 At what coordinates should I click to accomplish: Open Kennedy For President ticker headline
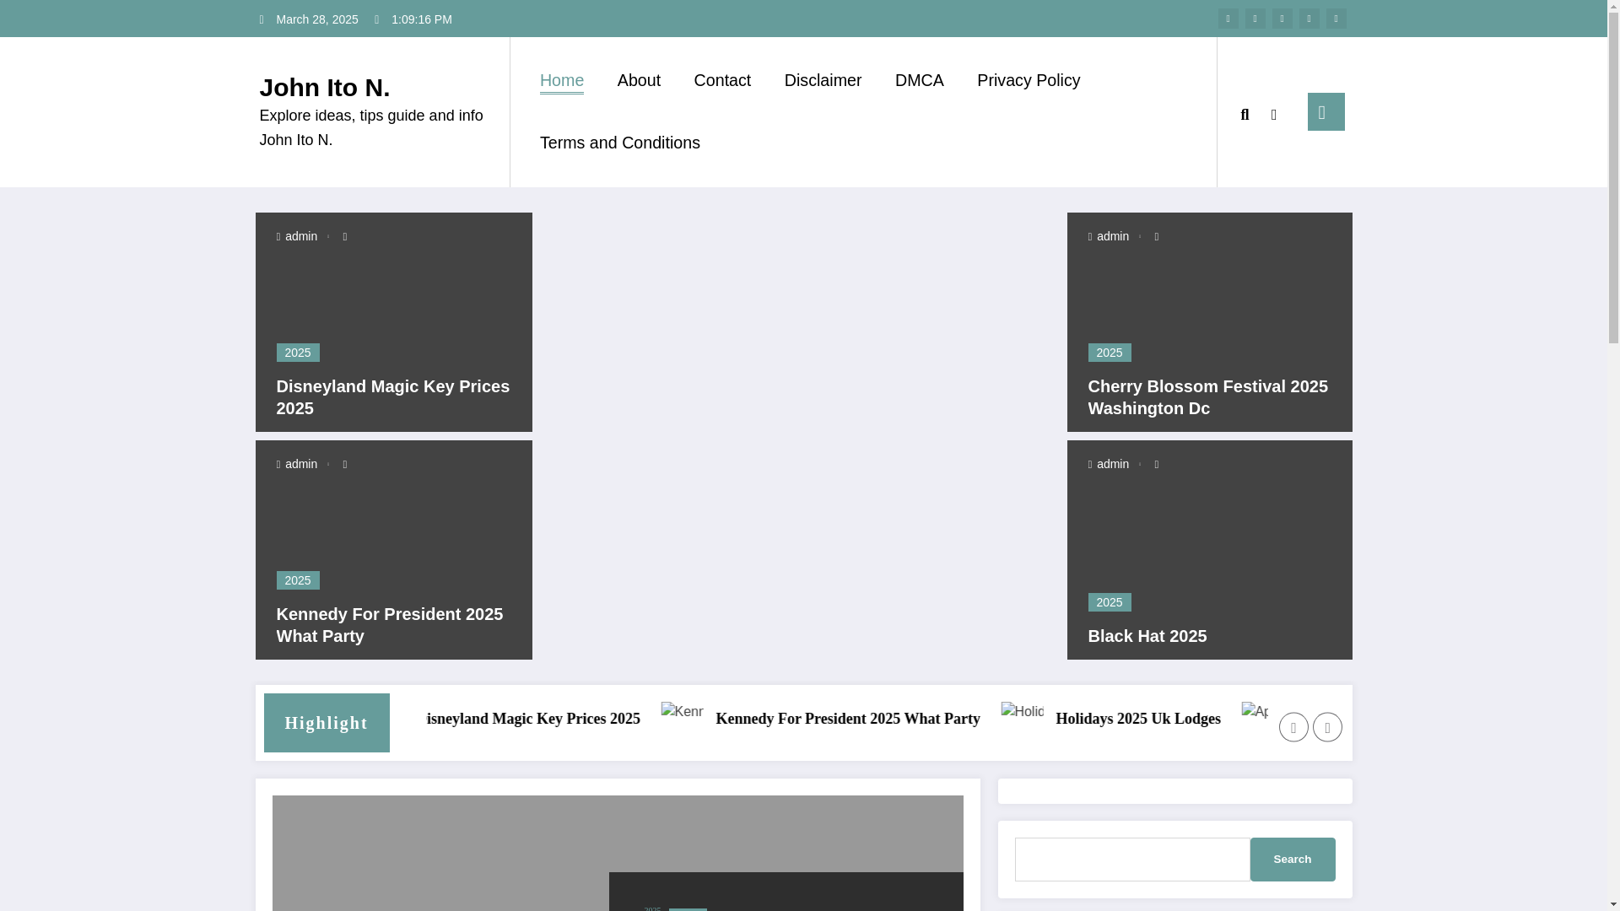pyautogui.click(x=848, y=719)
